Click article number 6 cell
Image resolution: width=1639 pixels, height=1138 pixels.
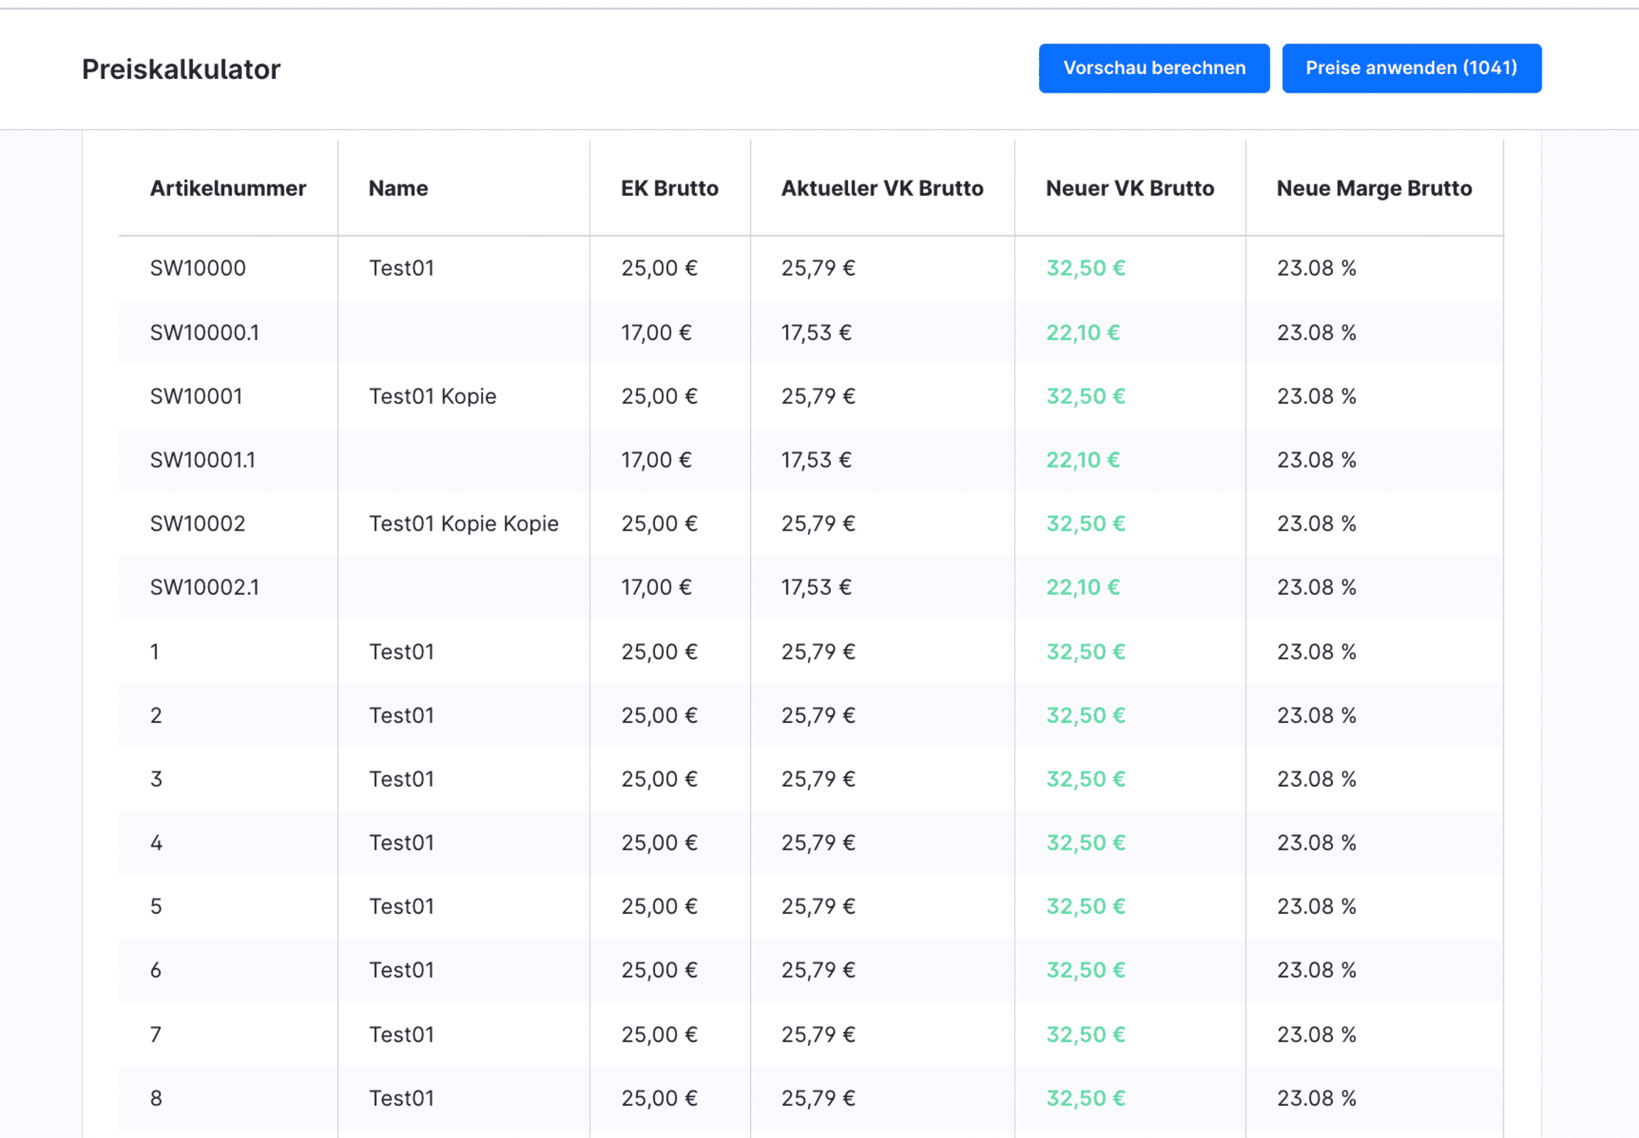(156, 970)
